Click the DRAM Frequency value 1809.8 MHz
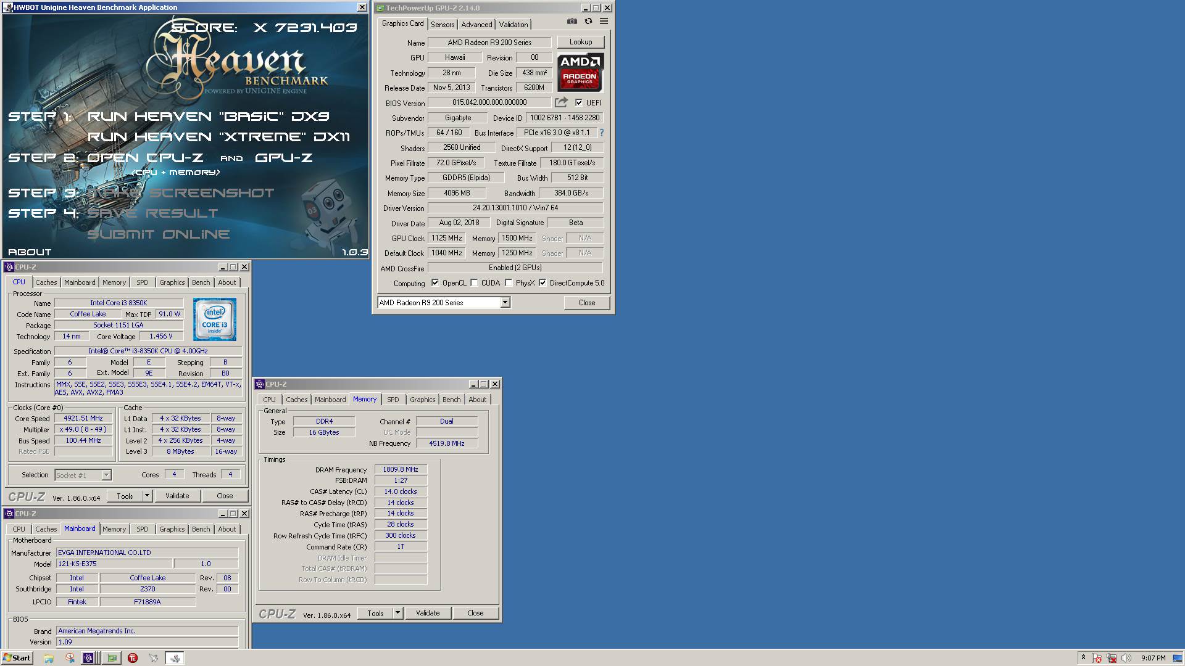1185x666 pixels. pos(401,469)
